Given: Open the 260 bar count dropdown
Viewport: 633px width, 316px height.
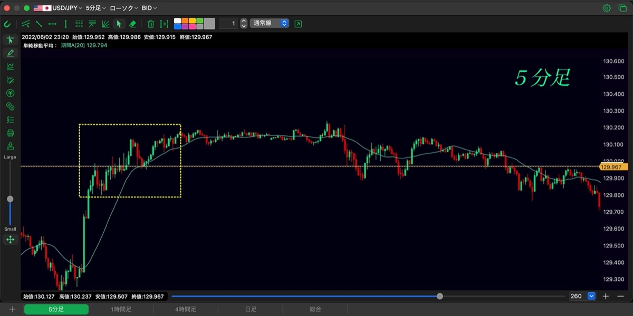Looking at the screenshot, I should pyautogui.click(x=591, y=297).
